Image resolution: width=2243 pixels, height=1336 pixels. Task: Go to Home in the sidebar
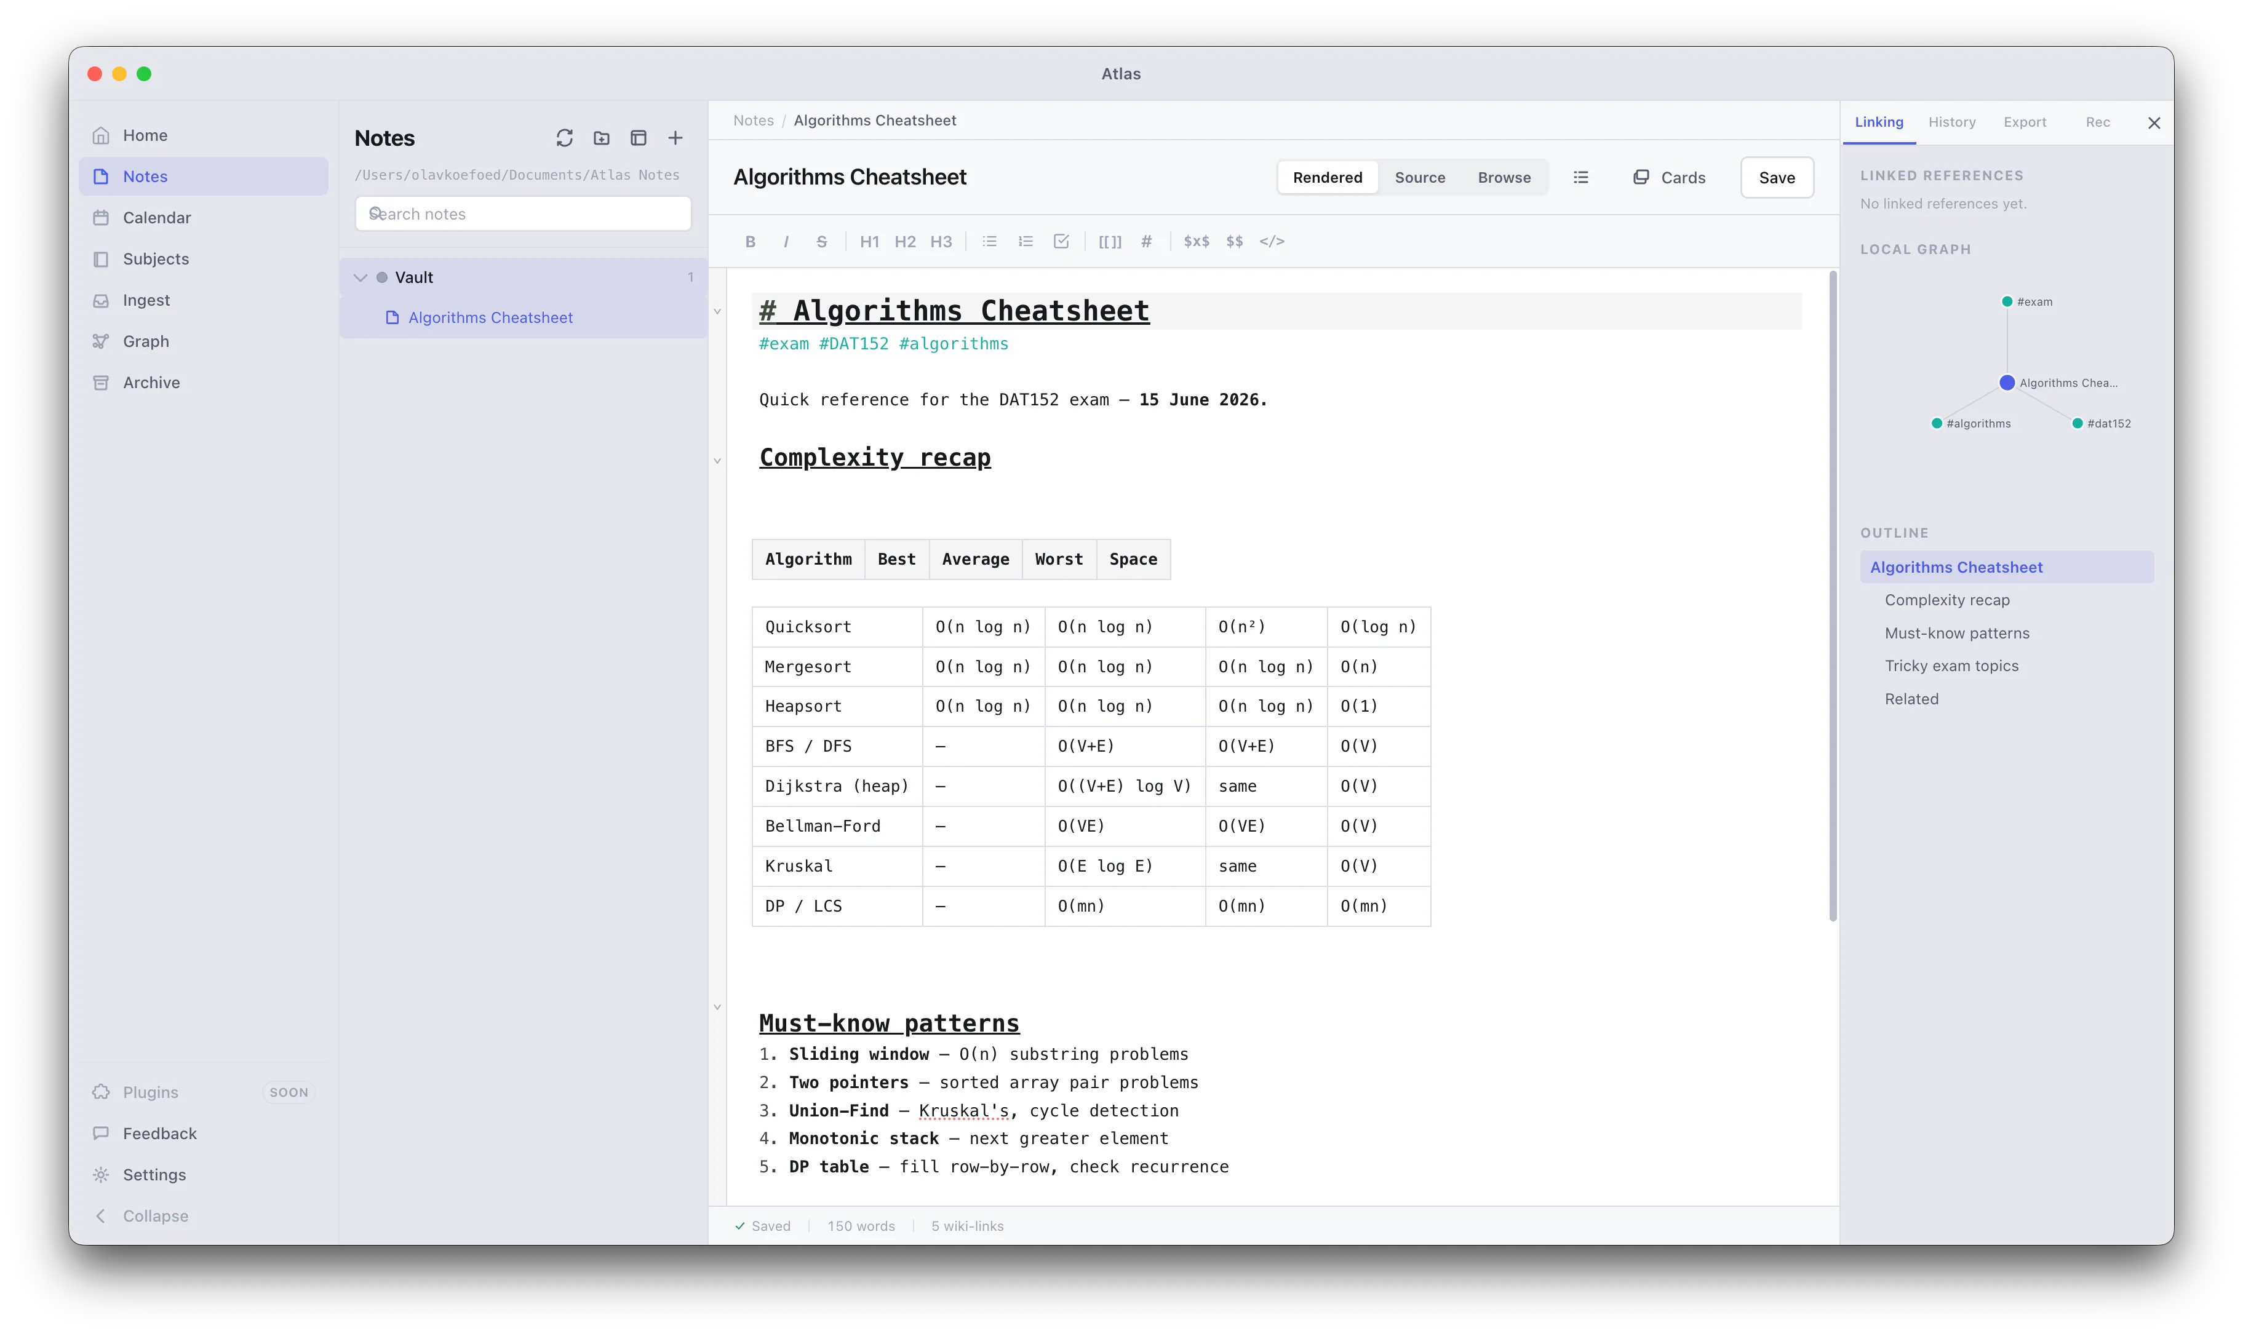point(204,135)
